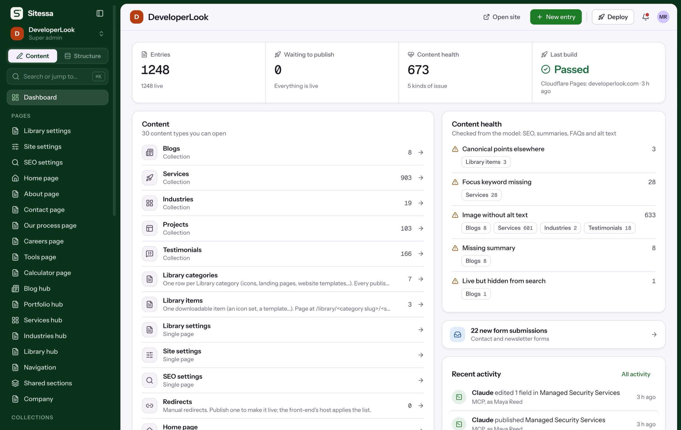Open arrow for Redirects row
The image size is (681, 430).
coord(421,406)
